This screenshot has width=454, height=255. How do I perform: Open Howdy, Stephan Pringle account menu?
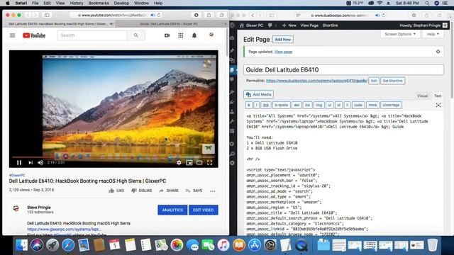[423, 25]
